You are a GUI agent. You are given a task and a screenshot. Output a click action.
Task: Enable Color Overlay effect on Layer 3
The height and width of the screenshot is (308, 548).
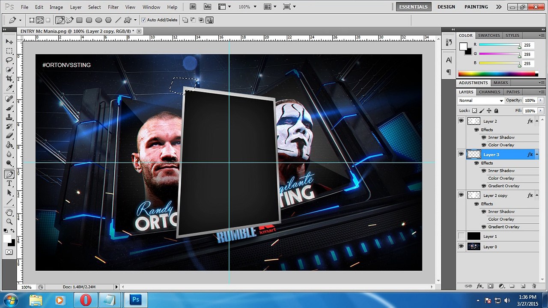[484, 178]
